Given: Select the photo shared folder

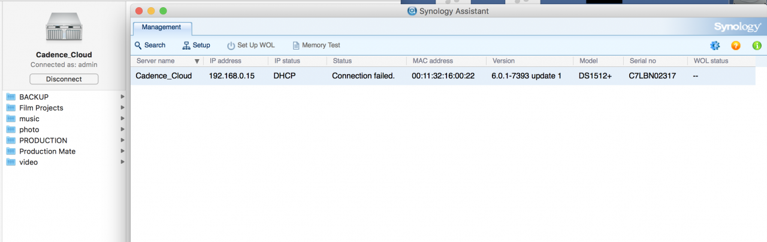Looking at the screenshot, I should pos(29,130).
